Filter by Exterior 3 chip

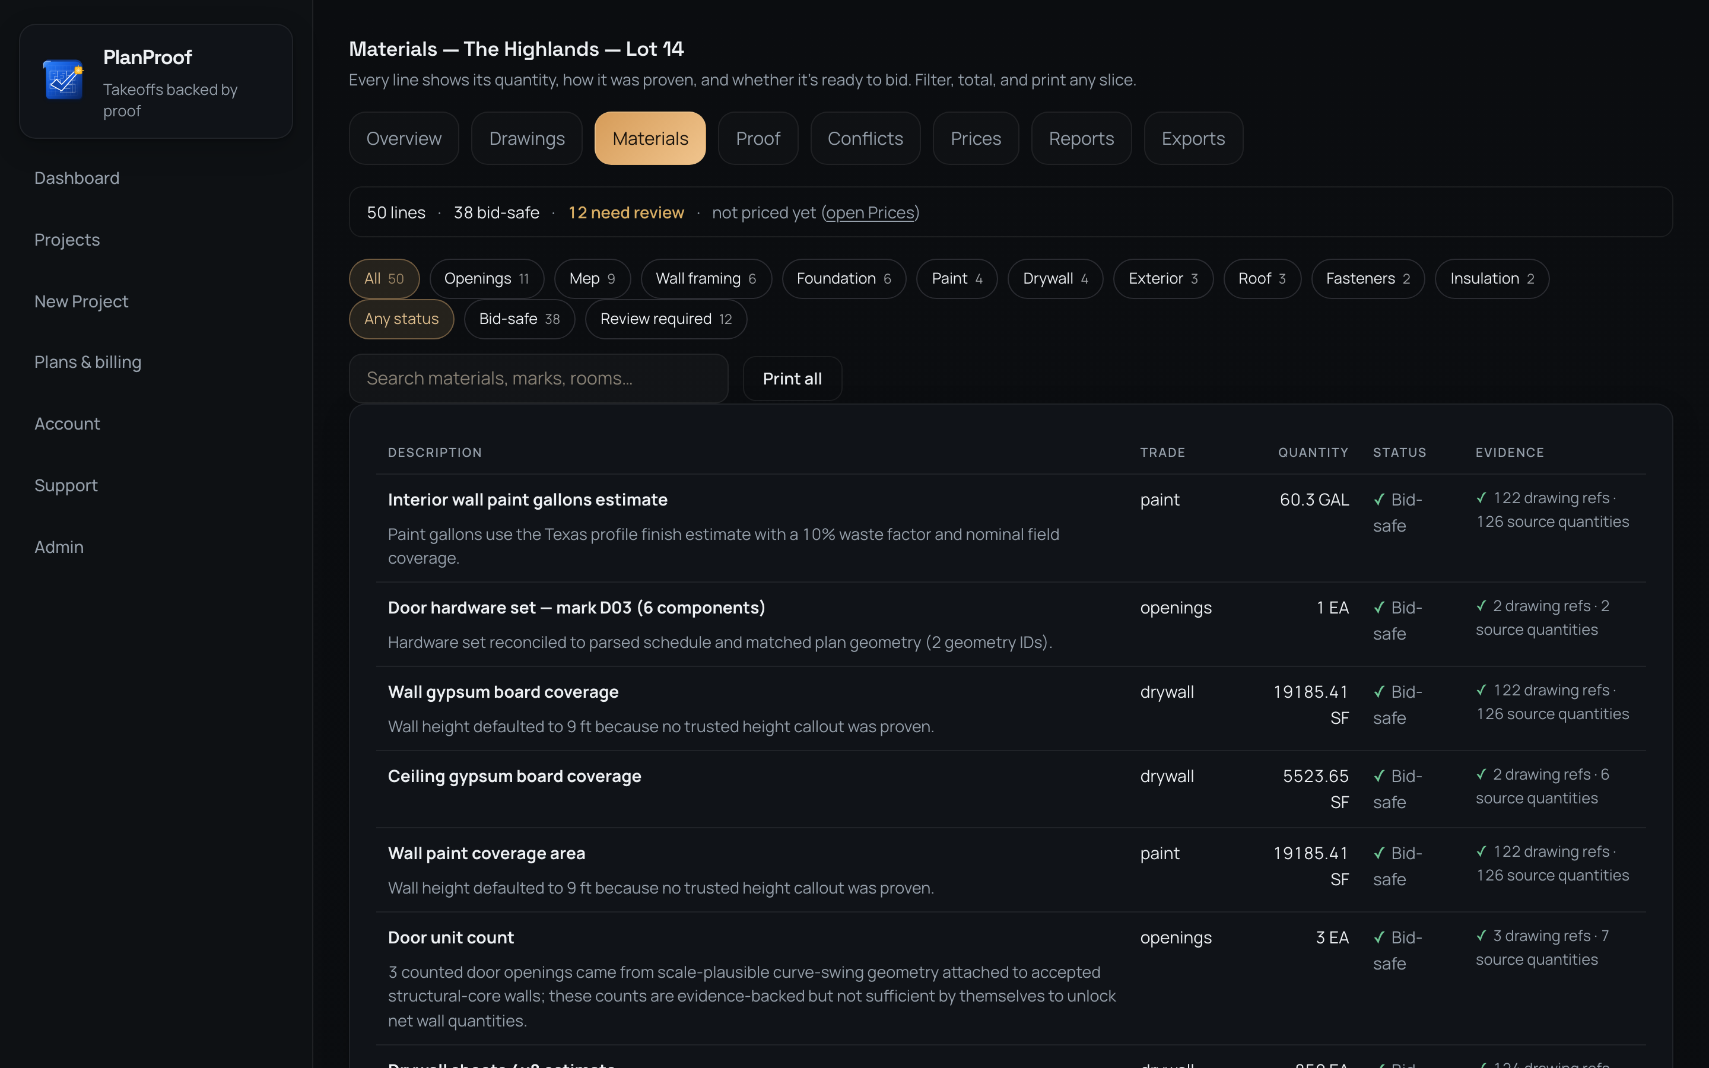[1163, 279]
